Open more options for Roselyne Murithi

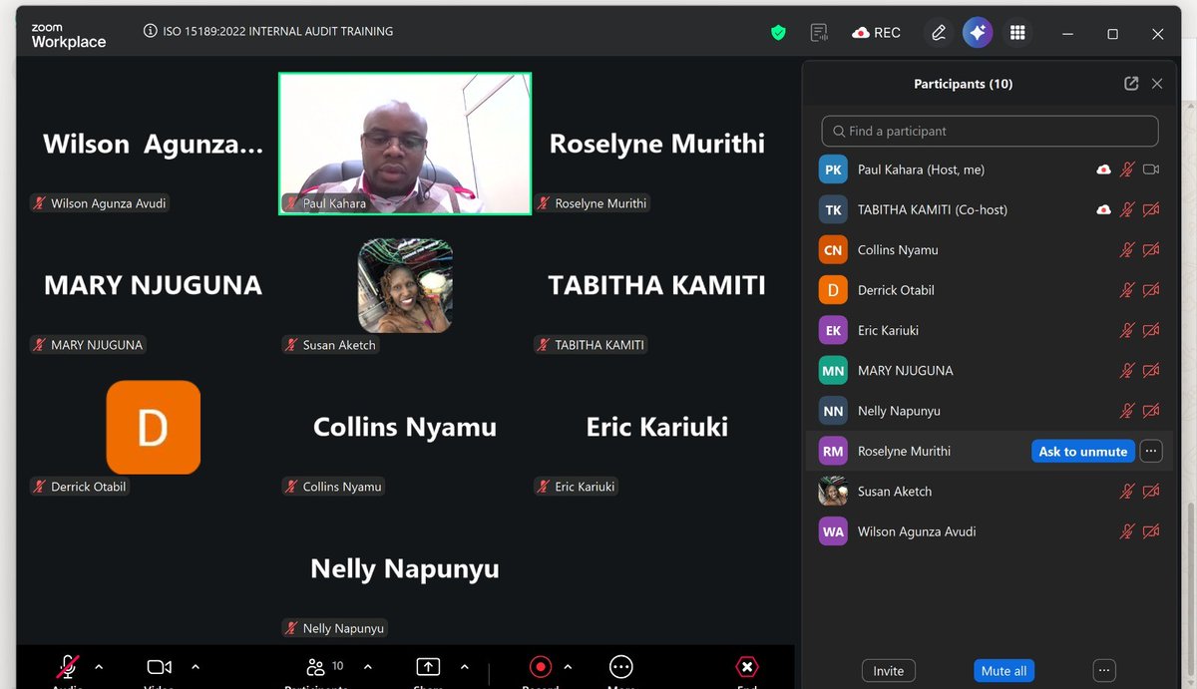[x=1151, y=451]
